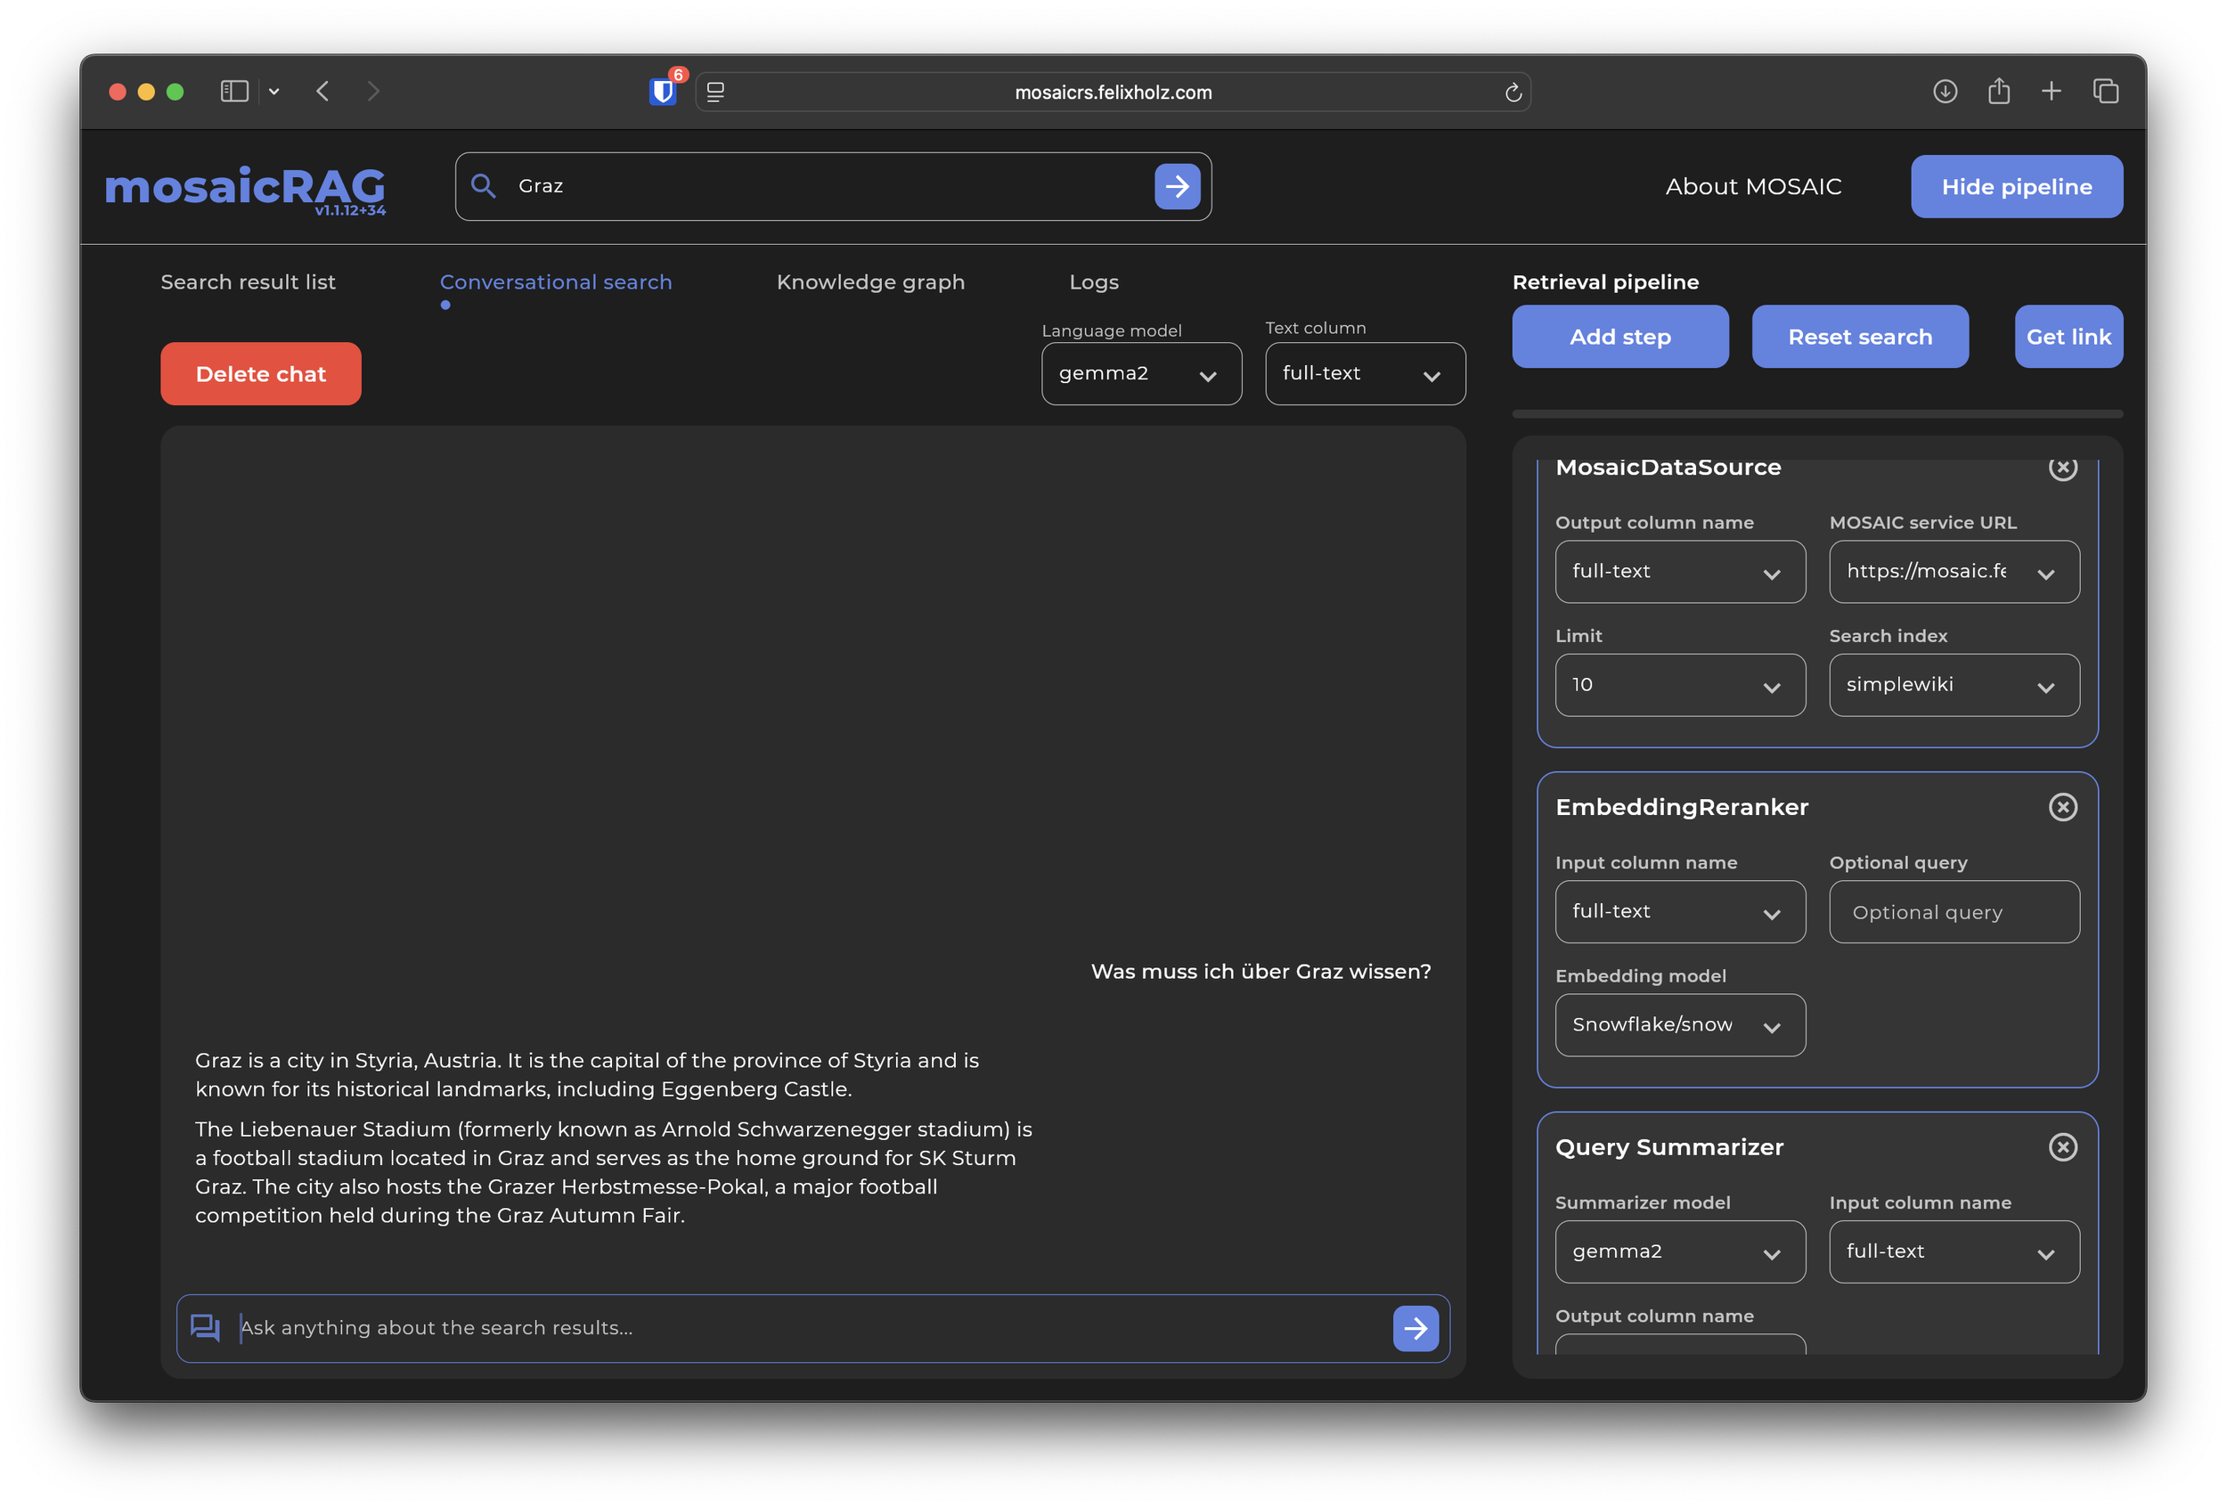Open the Search index simplewiki dropdown
The image size is (2227, 1508).
tap(1953, 685)
